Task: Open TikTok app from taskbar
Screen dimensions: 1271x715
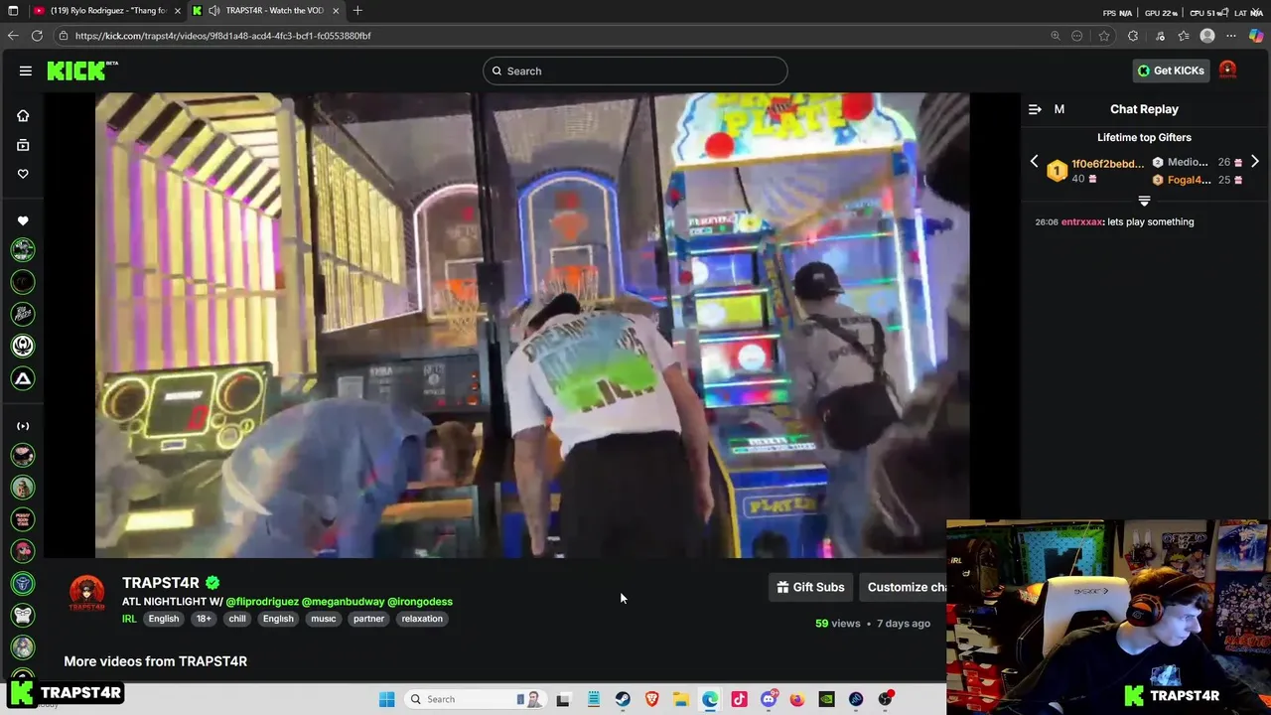Action: click(739, 699)
